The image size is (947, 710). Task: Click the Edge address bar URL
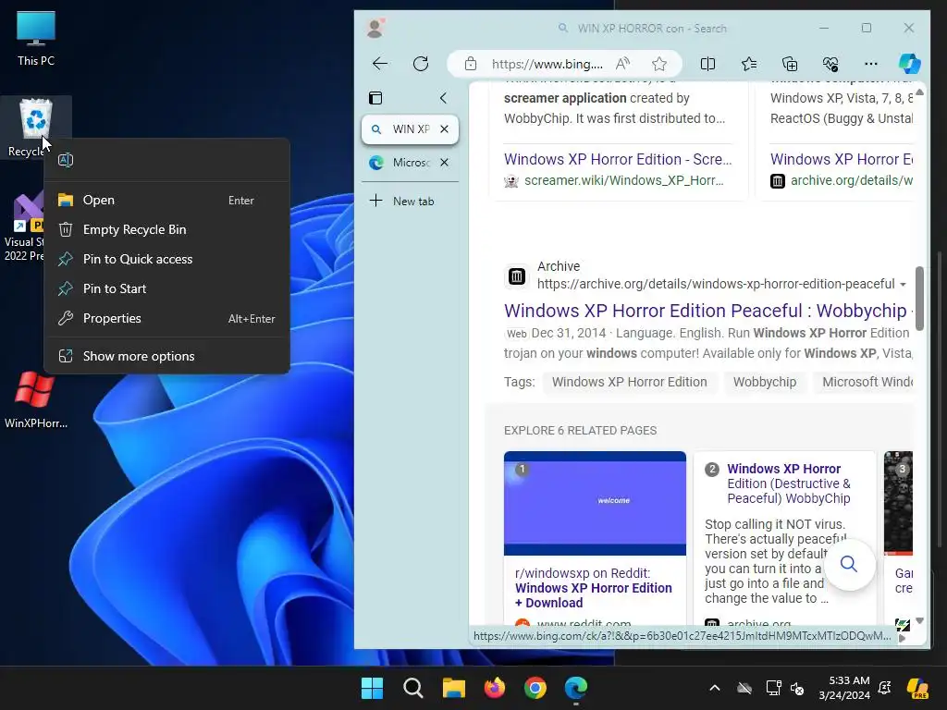(x=547, y=64)
